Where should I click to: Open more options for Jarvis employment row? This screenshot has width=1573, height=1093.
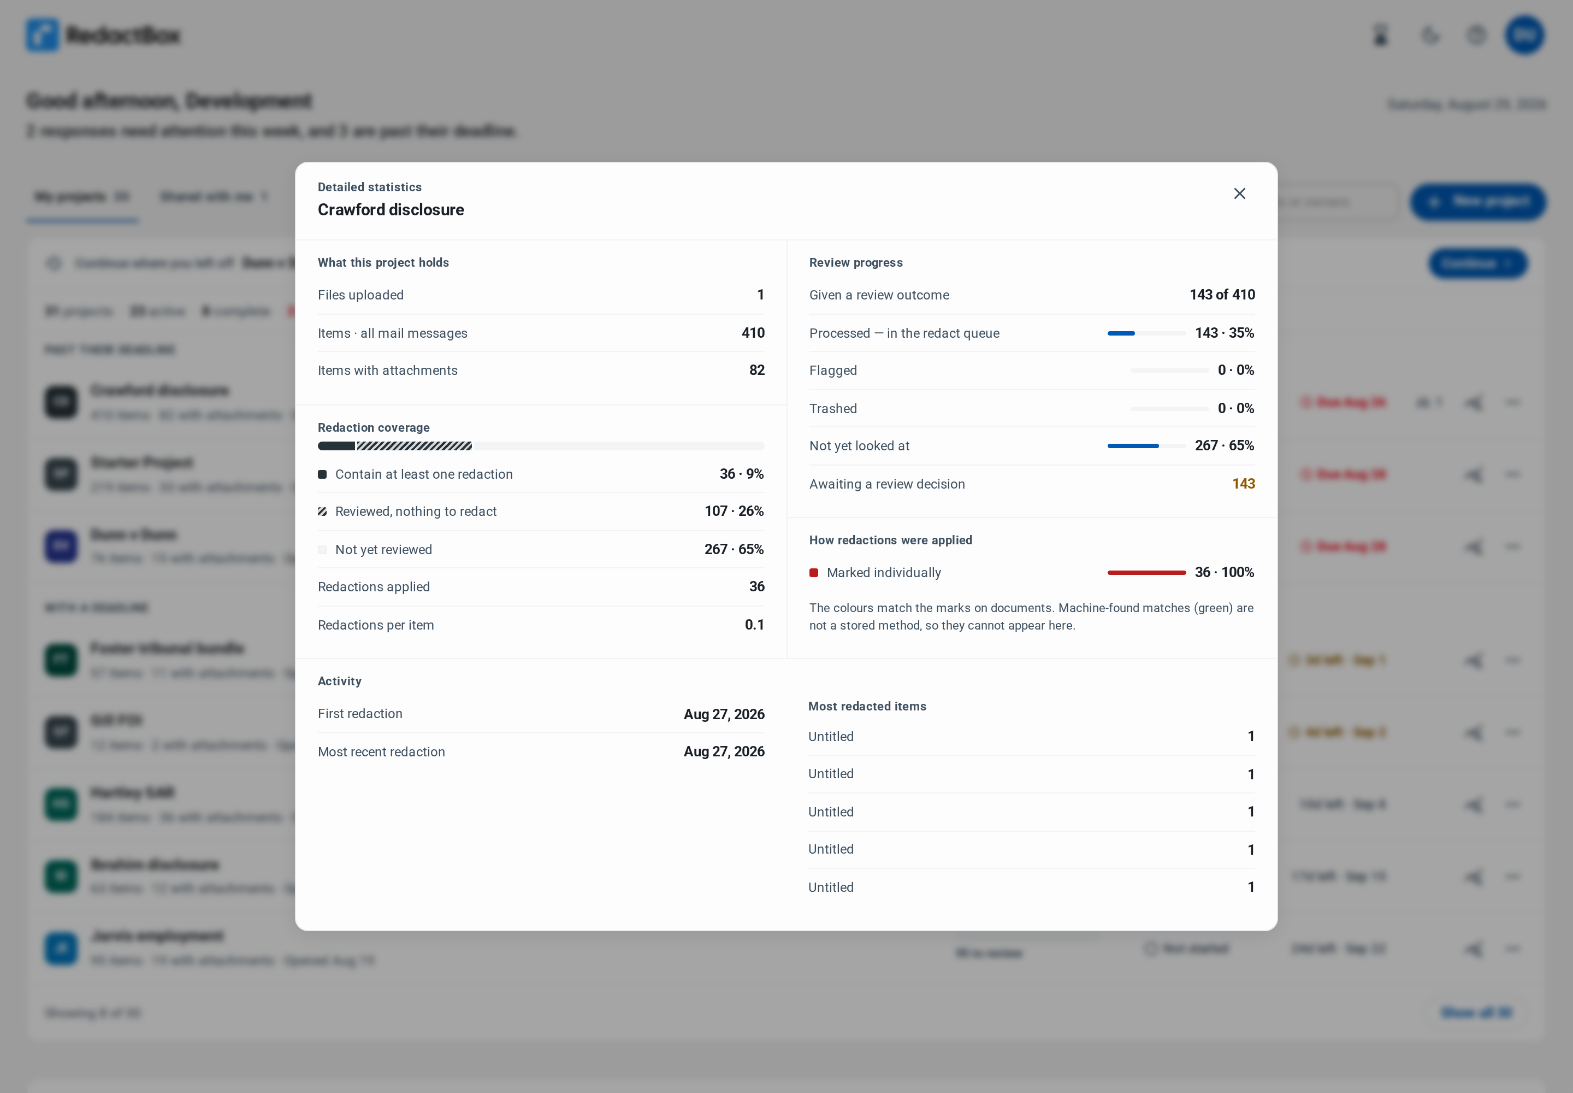point(1513,949)
